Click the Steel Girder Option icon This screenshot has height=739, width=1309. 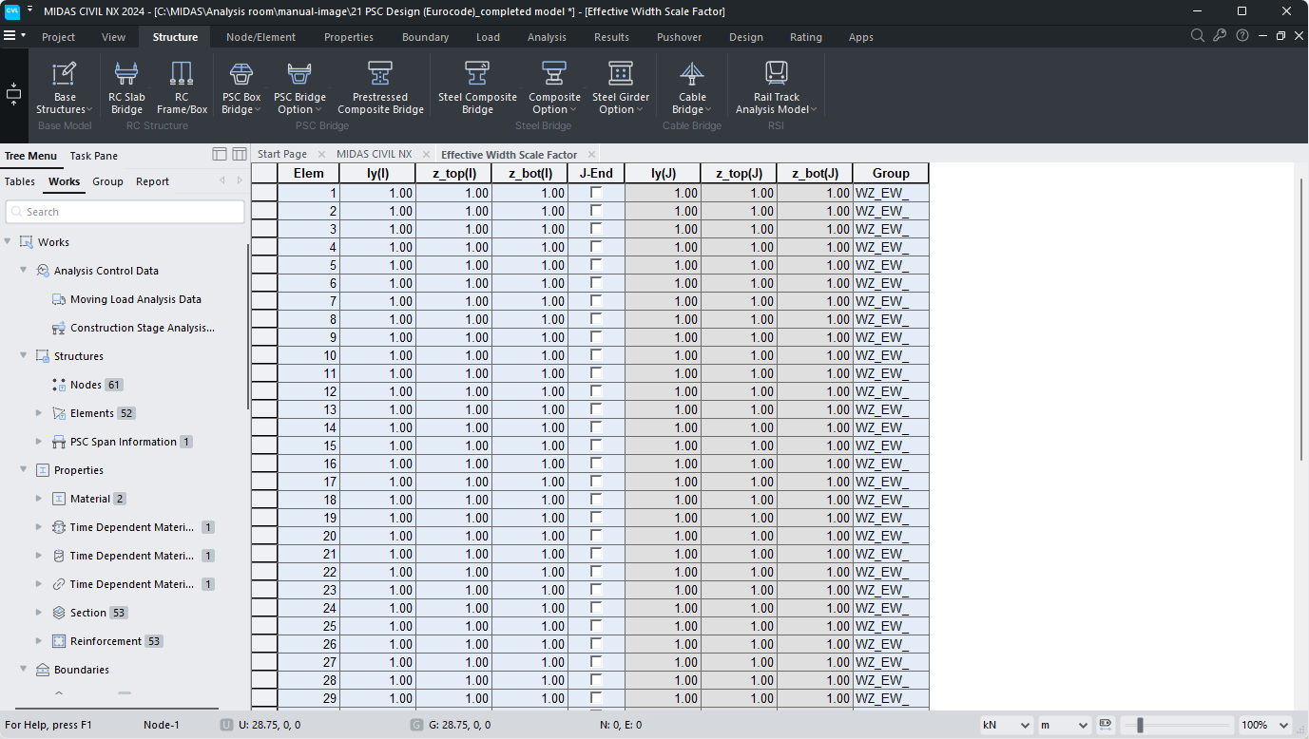click(621, 73)
